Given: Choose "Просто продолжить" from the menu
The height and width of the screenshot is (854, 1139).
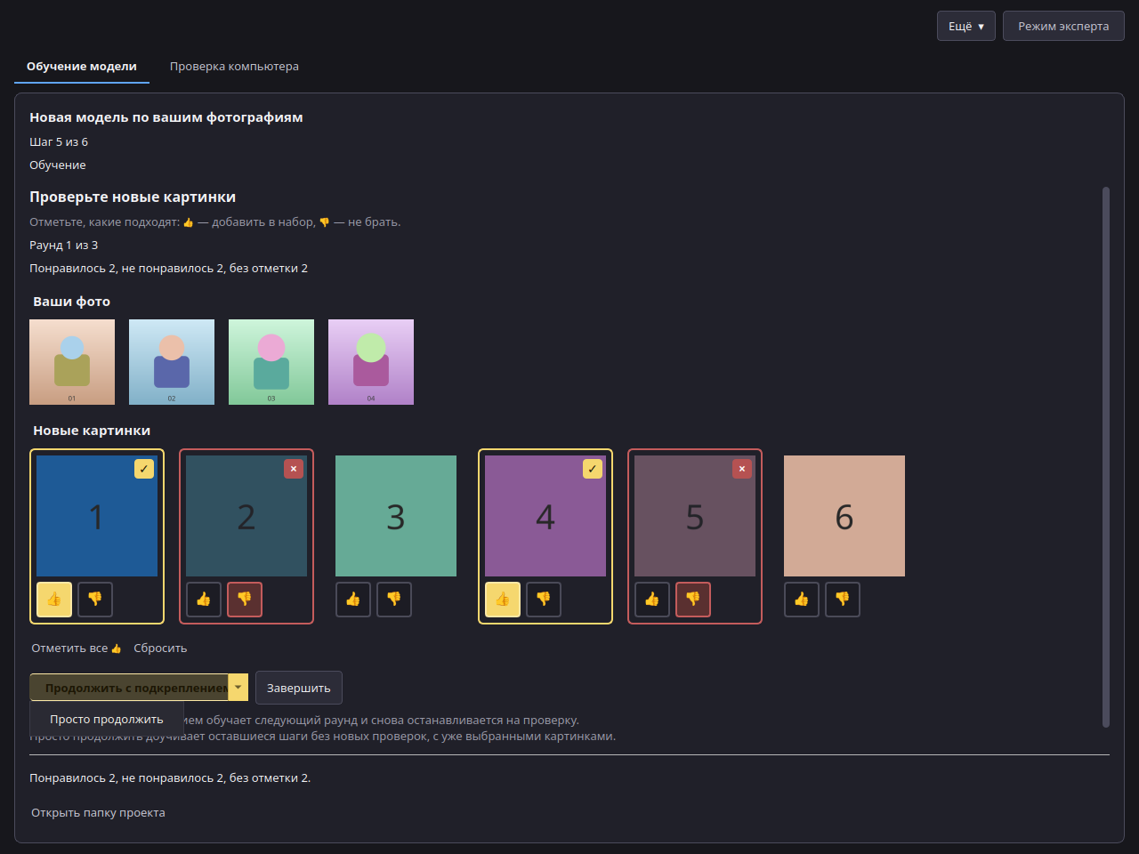Looking at the screenshot, I should point(107,720).
